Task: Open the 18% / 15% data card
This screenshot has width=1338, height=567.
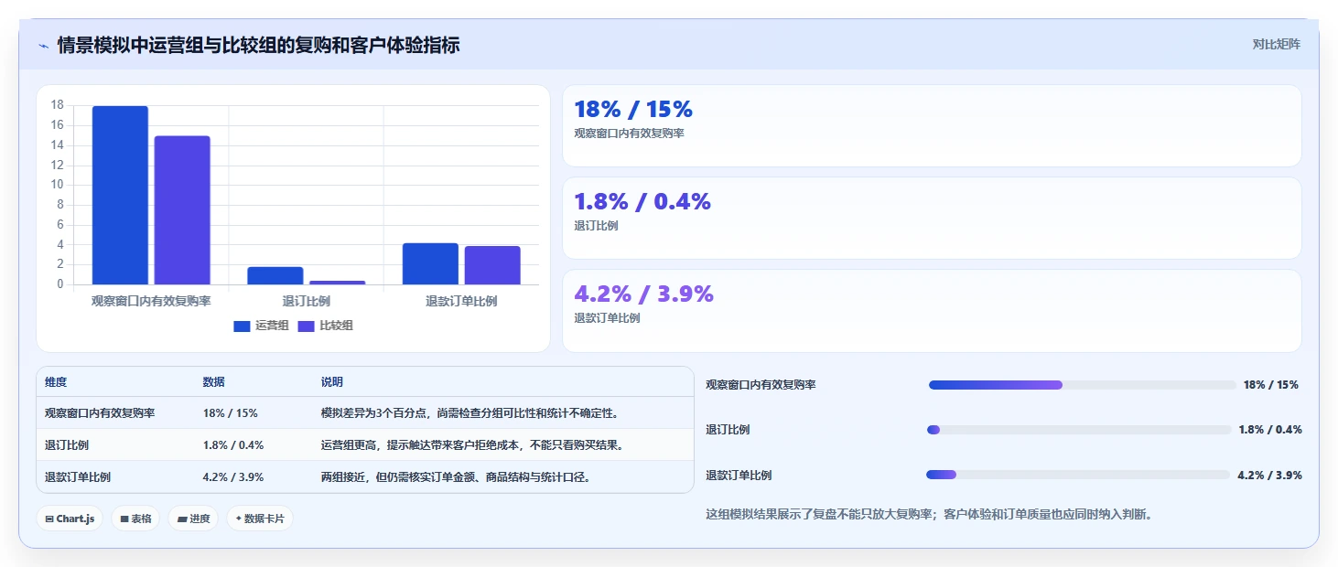Action: point(932,125)
